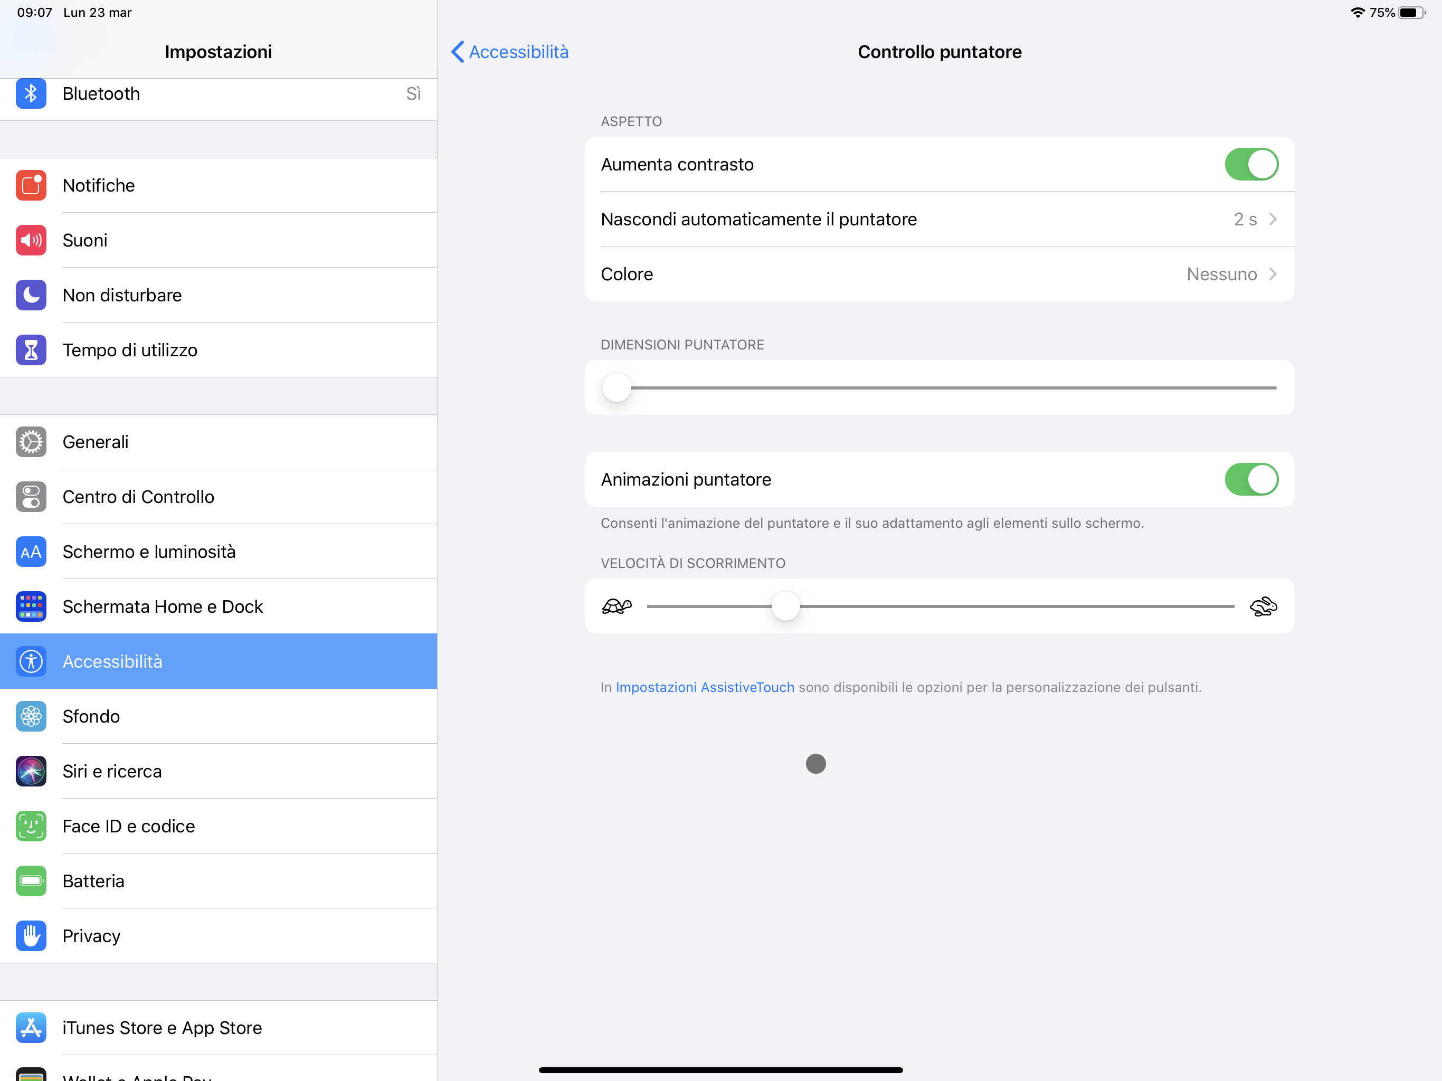Open Suoni settings
Viewport: 1442px width, 1081px height.
tap(219, 241)
